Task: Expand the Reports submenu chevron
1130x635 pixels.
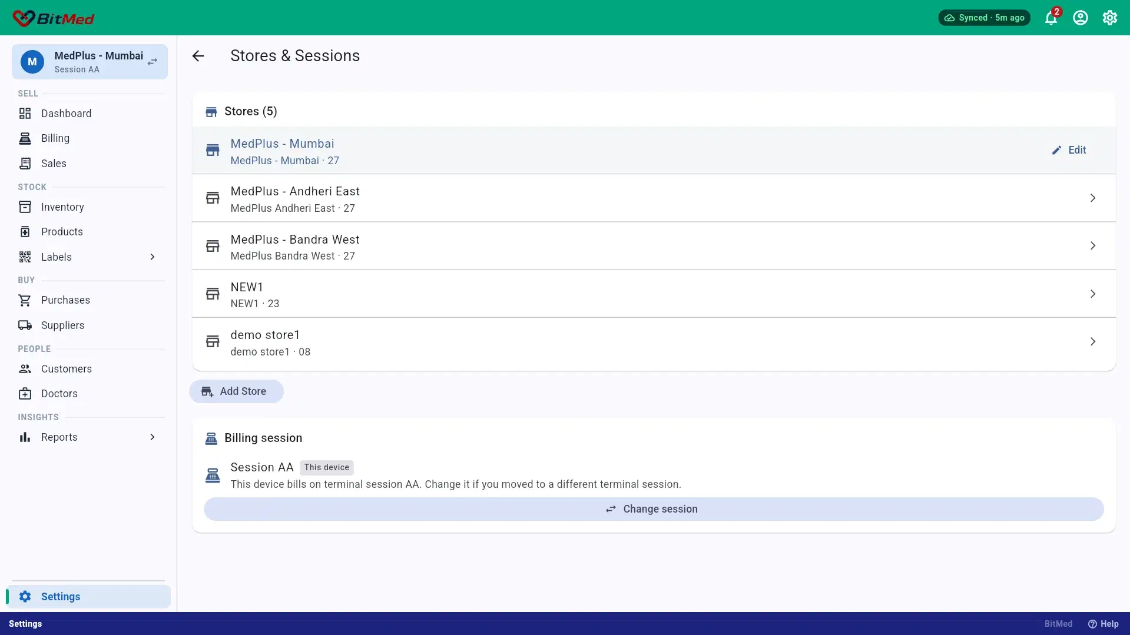Action: pos(153,437)
